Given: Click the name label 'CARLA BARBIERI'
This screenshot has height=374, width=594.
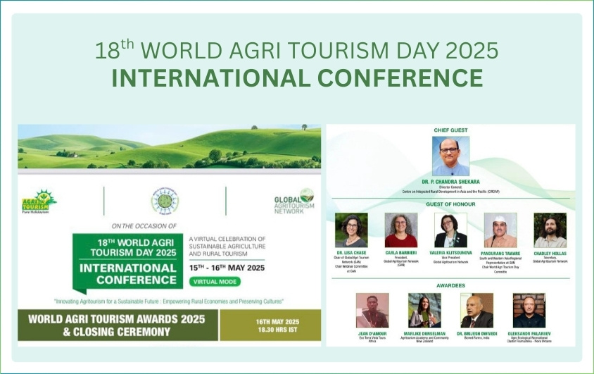Looking at the screenshot, I should coord(401,253).
